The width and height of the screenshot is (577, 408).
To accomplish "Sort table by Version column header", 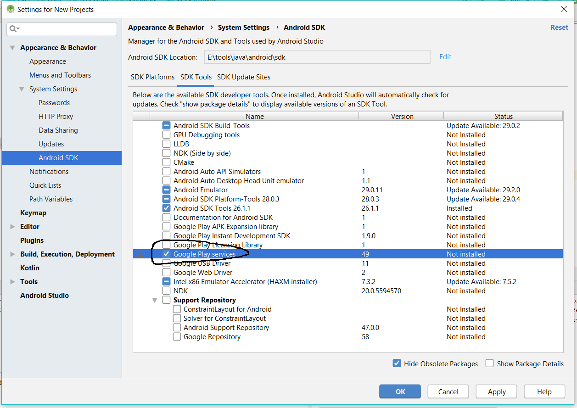I will pos(402,117).
